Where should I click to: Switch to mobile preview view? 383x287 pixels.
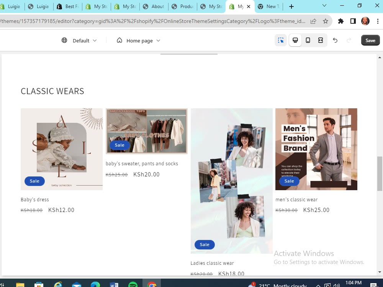point(308,40)
